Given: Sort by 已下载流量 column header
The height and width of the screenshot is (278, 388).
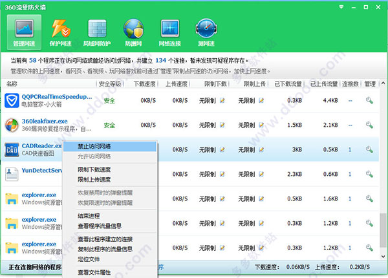Looking at the screenshot, I should click(x=288, y=84).
